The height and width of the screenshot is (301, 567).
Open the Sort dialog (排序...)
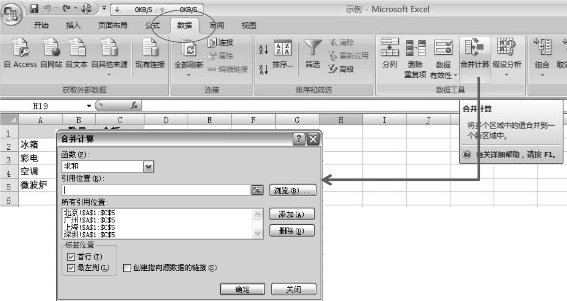coord(282,54)
